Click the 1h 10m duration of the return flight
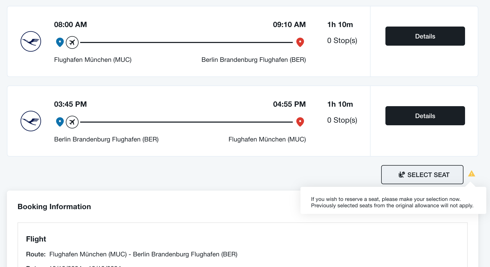This screenshot has height=267, width=490. 340,104
